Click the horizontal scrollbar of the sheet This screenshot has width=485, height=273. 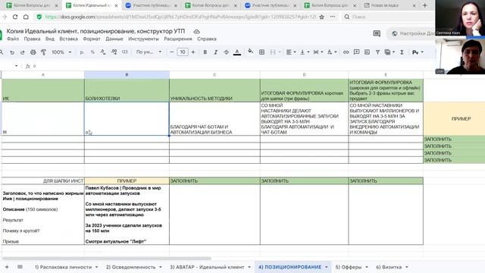click(x=107, y=258)
